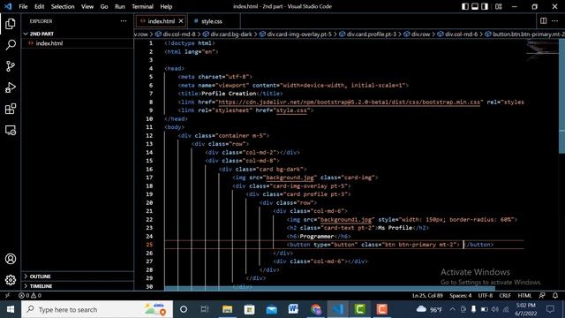Screen dimensions: 565x318
Task: Switch to the style.css tab
Action: tap(212, 21)
